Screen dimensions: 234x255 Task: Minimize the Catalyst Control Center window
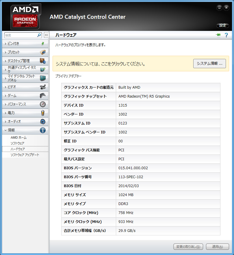tap(219, 8)
